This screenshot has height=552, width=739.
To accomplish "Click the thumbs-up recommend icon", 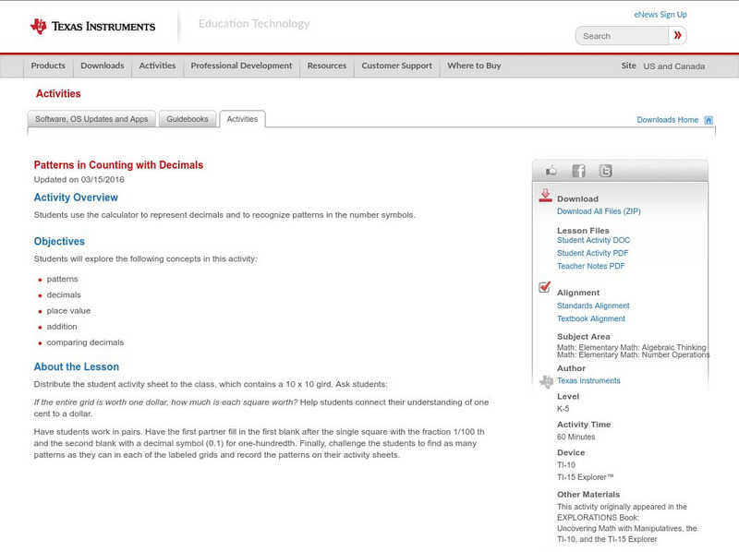I will click(x=552, y=170).
